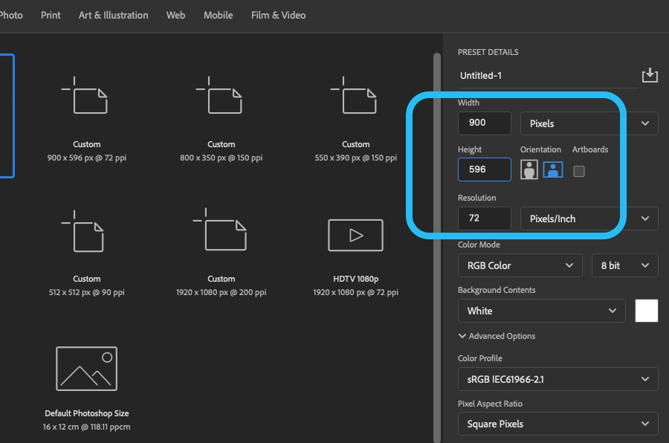Open the Background Contents dropdown

[541, 311]
